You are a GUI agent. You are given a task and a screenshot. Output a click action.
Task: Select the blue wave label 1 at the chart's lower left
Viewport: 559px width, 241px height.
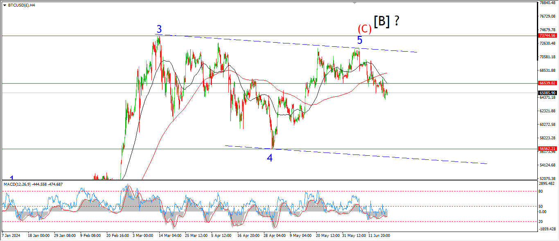tap(12, 178)
